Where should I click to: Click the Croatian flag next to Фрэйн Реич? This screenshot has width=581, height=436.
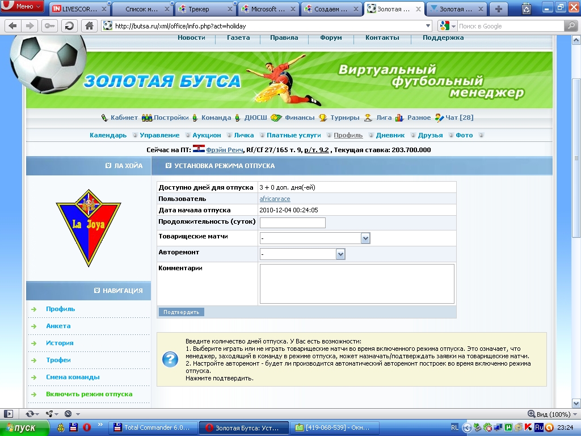(x=199, y=150)
